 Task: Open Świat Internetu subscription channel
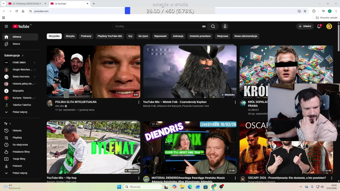point(20,77)
